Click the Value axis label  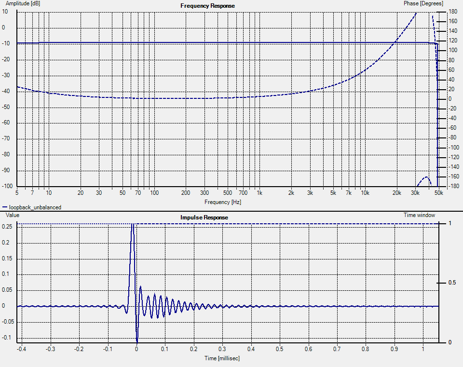pos(13,215)
